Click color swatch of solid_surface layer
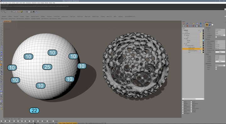 [203, 49]
